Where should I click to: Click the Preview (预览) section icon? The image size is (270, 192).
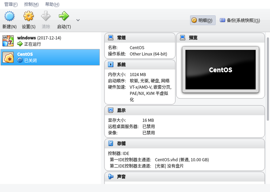click(183, 38)
